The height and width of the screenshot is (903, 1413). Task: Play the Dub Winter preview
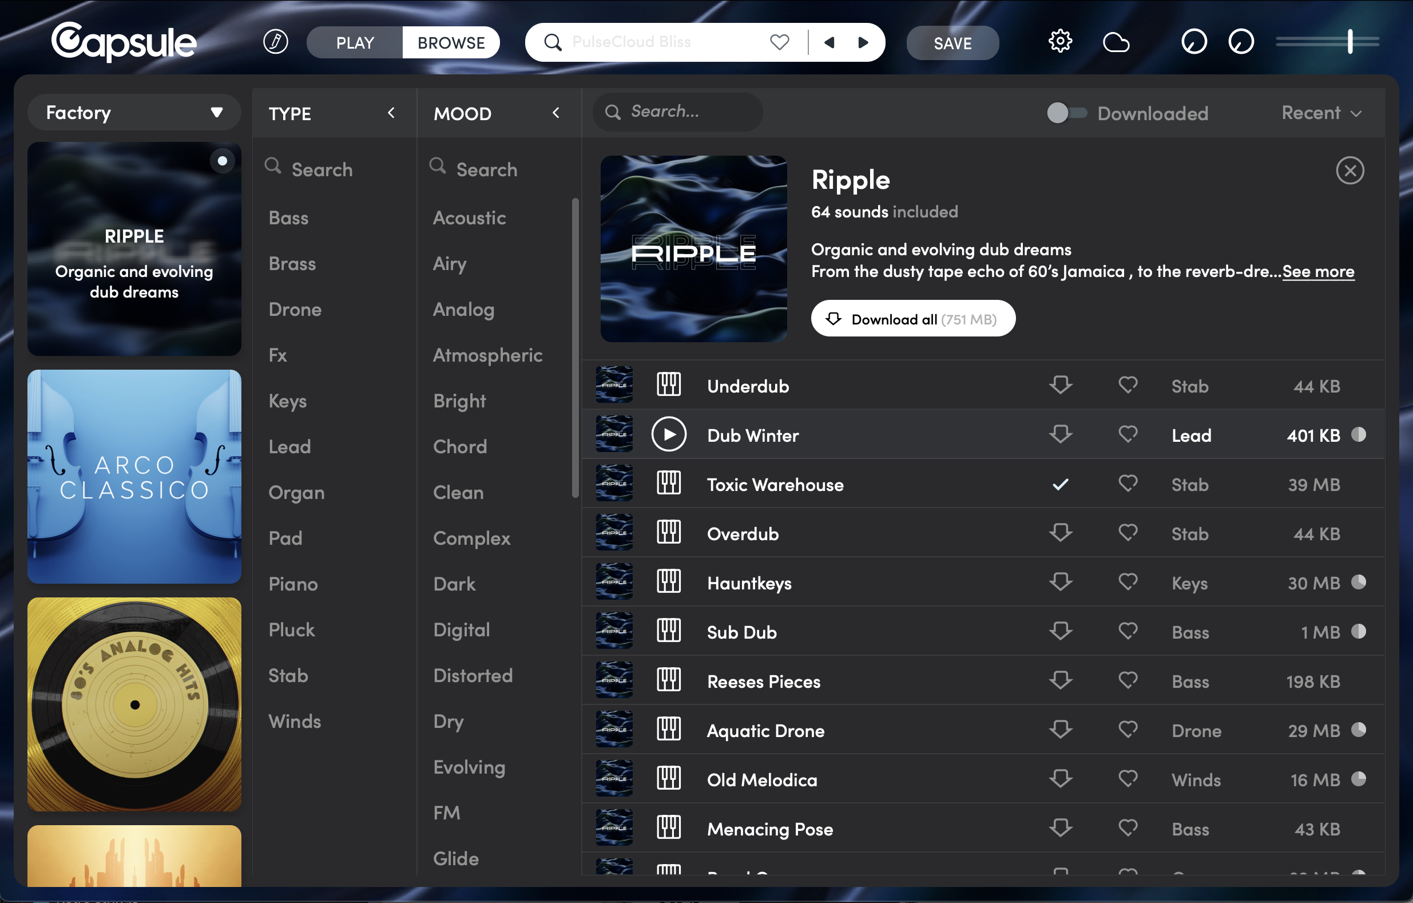[668, 435]
